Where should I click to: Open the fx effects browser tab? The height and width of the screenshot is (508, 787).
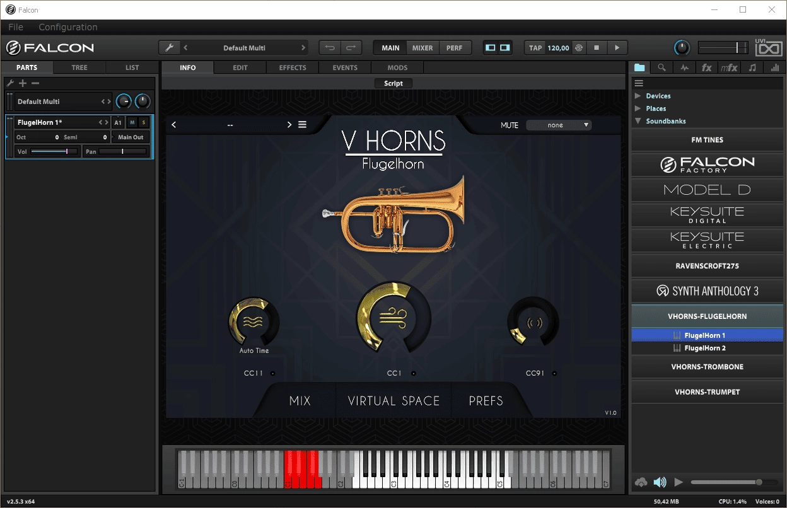pos(707,67)
